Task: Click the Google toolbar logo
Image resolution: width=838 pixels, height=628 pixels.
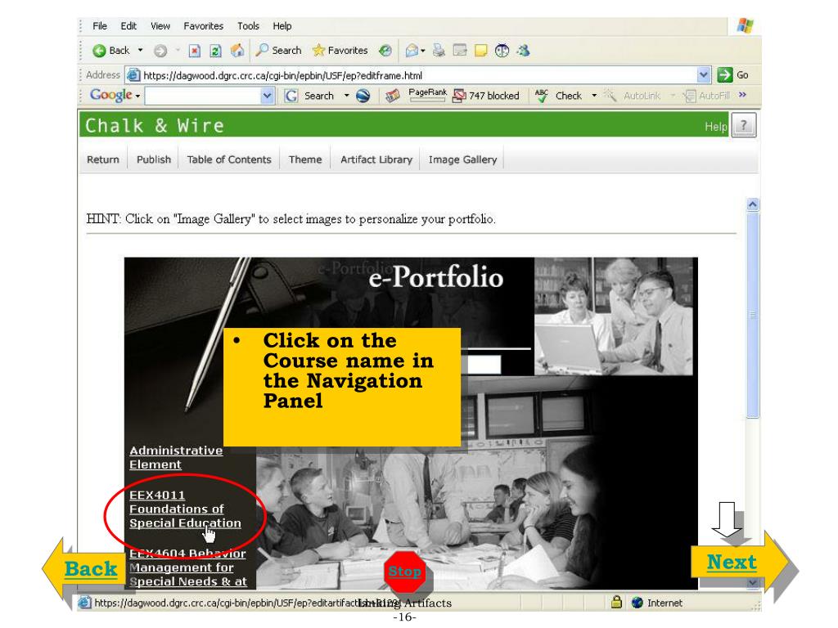Action: (x=110, y=95)
